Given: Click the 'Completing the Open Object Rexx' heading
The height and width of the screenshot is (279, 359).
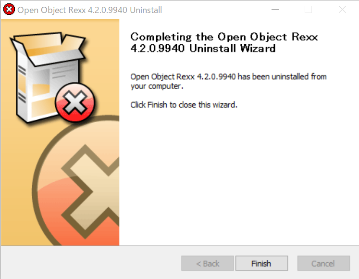Looking at the screenshot, I should pyautogui.click(x=224, y=37).
